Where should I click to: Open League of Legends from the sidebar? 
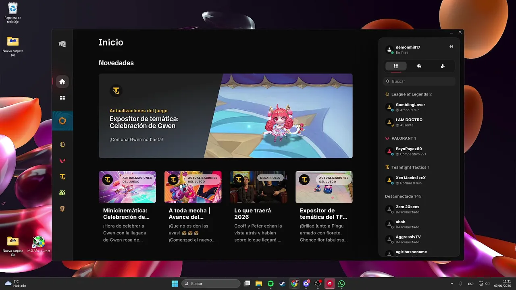pos(62,145)
